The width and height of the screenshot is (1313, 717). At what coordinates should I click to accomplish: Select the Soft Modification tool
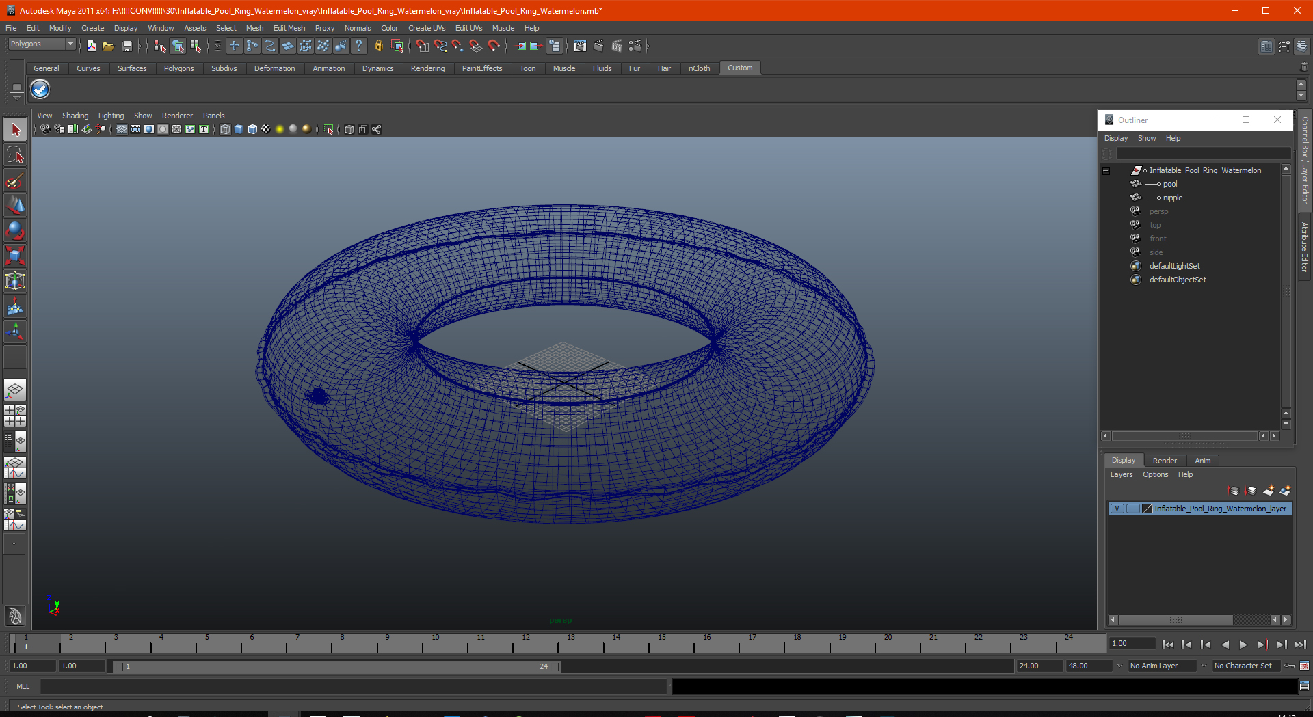pyautogui.click(x=15, y=307)
